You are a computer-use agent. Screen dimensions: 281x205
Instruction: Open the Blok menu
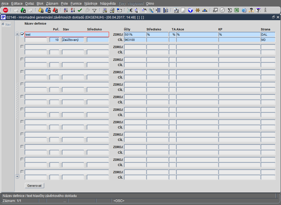click(x=40, y=4)
